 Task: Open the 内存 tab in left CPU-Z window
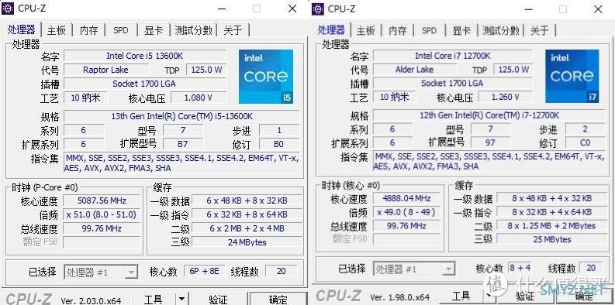click(89, 30)
